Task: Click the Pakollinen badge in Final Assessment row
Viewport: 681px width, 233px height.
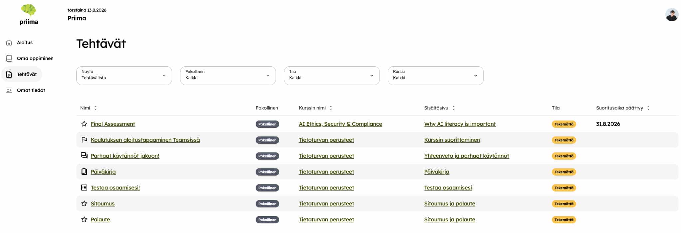Action: (x=267, y=124)
